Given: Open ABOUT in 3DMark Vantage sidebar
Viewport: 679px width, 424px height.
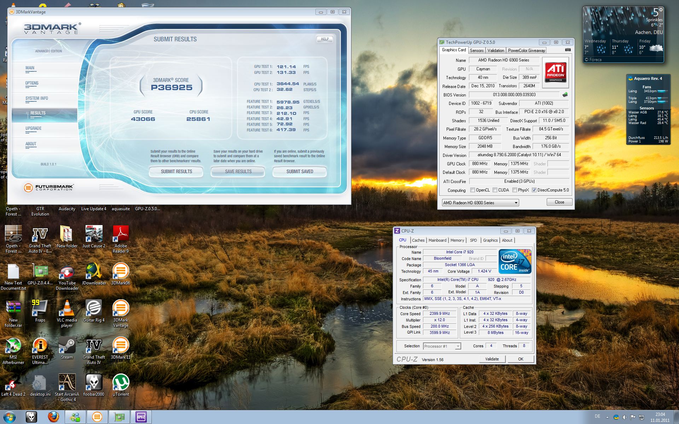Looking at the screenshot, I should 45,145.
